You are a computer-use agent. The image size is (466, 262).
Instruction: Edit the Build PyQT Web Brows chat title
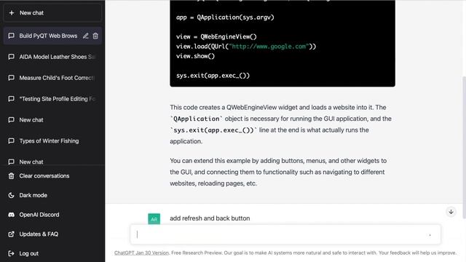(x=86, y=36)
